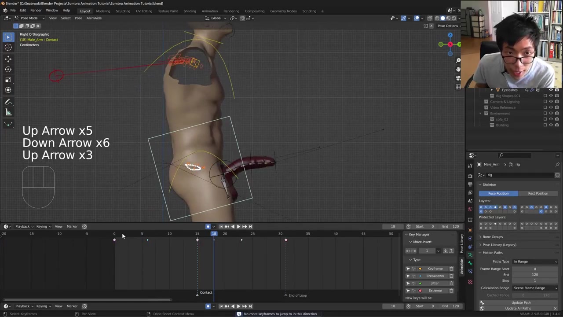Select the Move tool in viewport toolbar
The height and width of the screenshot is (317, 563).
click(x=8, y=59)
